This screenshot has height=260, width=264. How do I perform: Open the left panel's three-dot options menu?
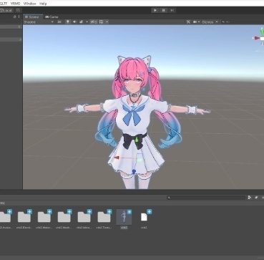coord(19,16)
